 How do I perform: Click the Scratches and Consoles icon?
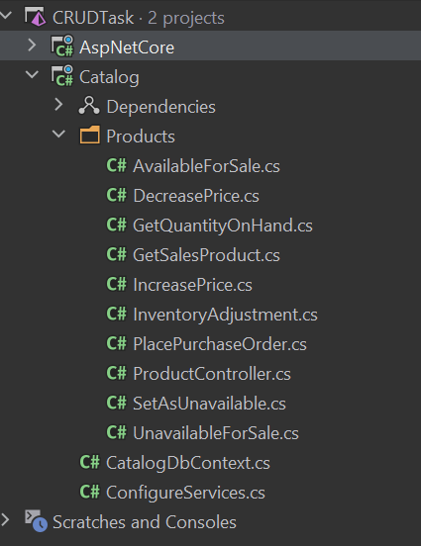coord(36,521)
